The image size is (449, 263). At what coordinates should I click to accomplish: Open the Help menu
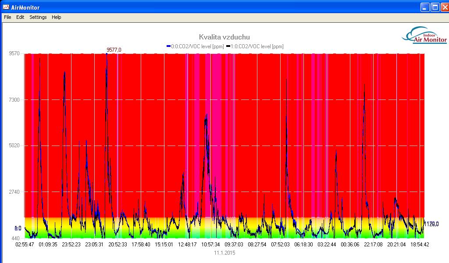57,17
